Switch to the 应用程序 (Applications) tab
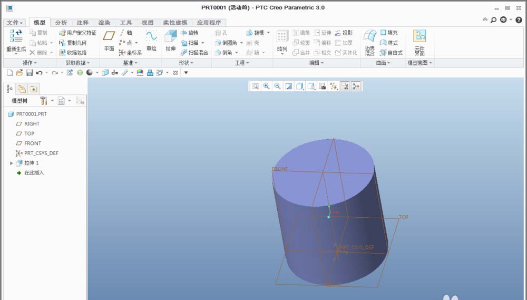 pyautogui.click(x=209, y=23)
